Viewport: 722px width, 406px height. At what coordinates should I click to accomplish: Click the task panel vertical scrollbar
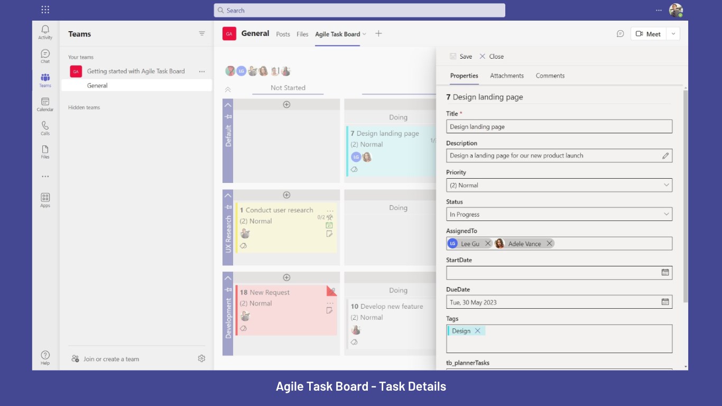coord(686,196)
